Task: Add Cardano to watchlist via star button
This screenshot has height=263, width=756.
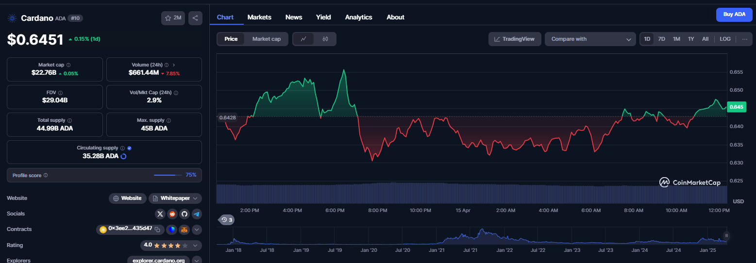Action: click(x=173, y=18)
